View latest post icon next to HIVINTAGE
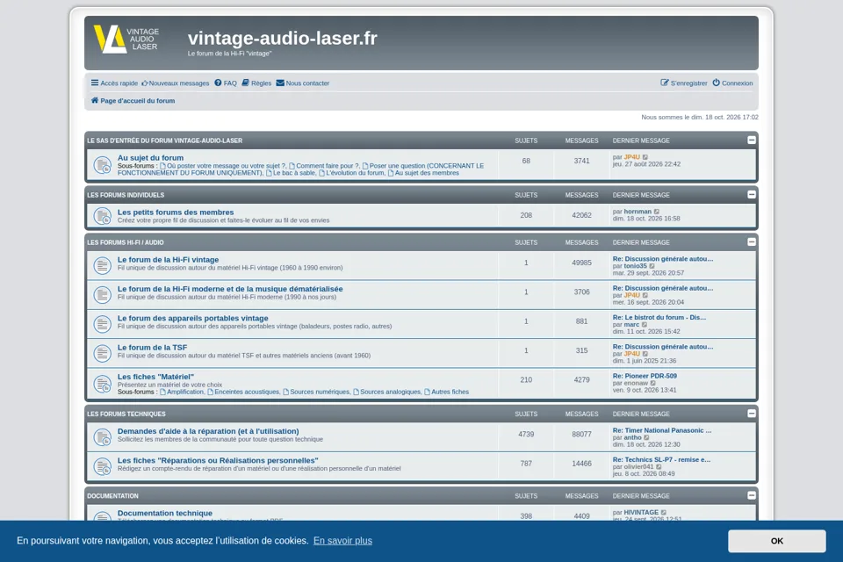843x562 pixels. (664, 513)
